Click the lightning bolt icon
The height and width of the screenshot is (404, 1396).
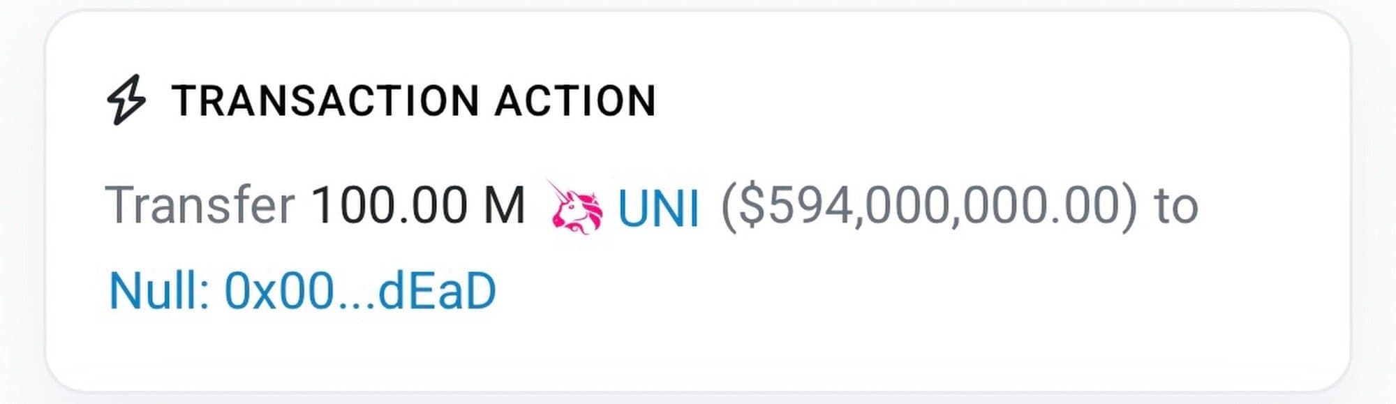pos(126,100)
